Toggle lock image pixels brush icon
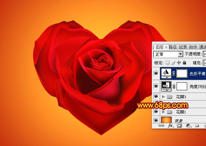 coord(173,63)
